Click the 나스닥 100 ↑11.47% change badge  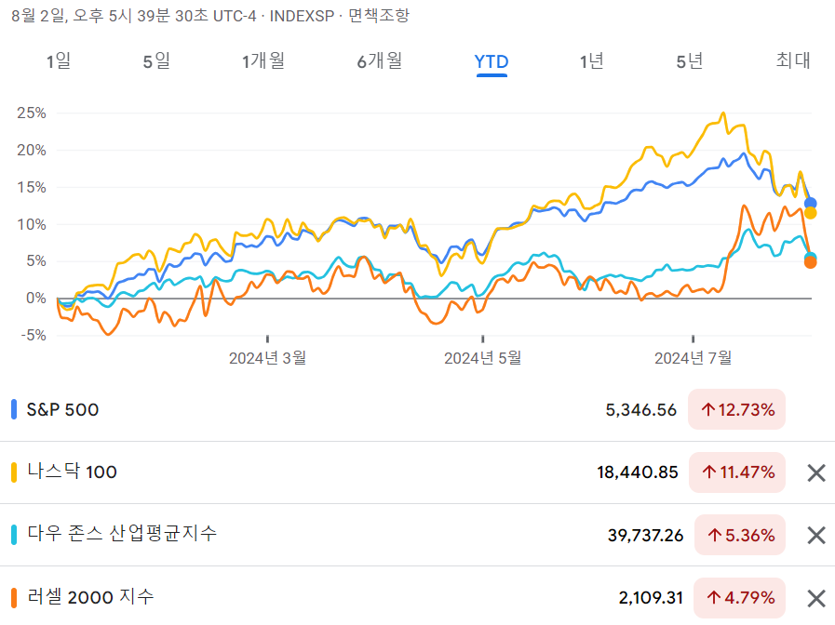[737, 472]
